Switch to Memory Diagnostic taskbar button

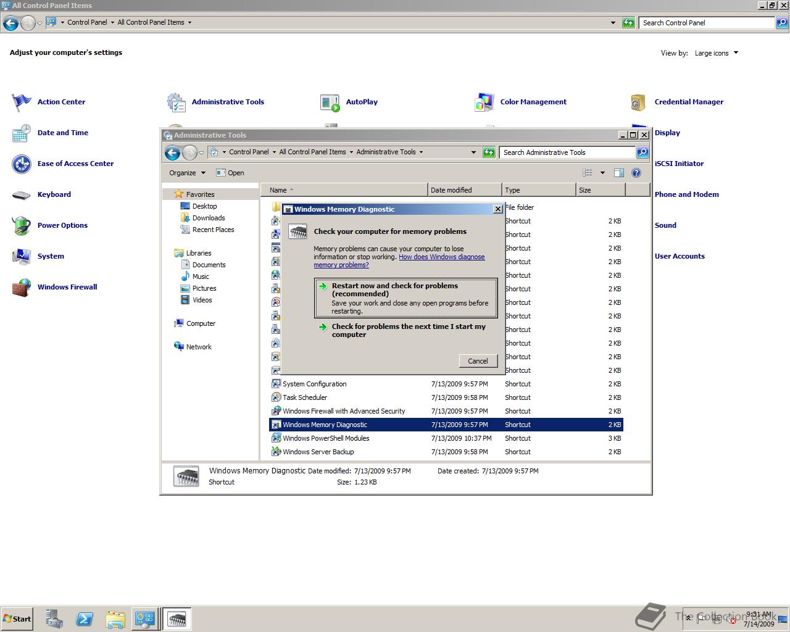pyautogui.click(x=177, y=618)
